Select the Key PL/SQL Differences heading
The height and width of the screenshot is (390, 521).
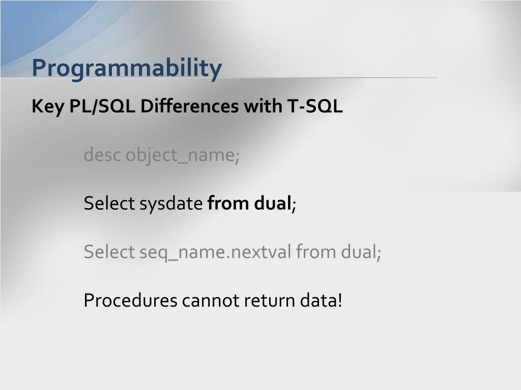[x=187, y=107]
